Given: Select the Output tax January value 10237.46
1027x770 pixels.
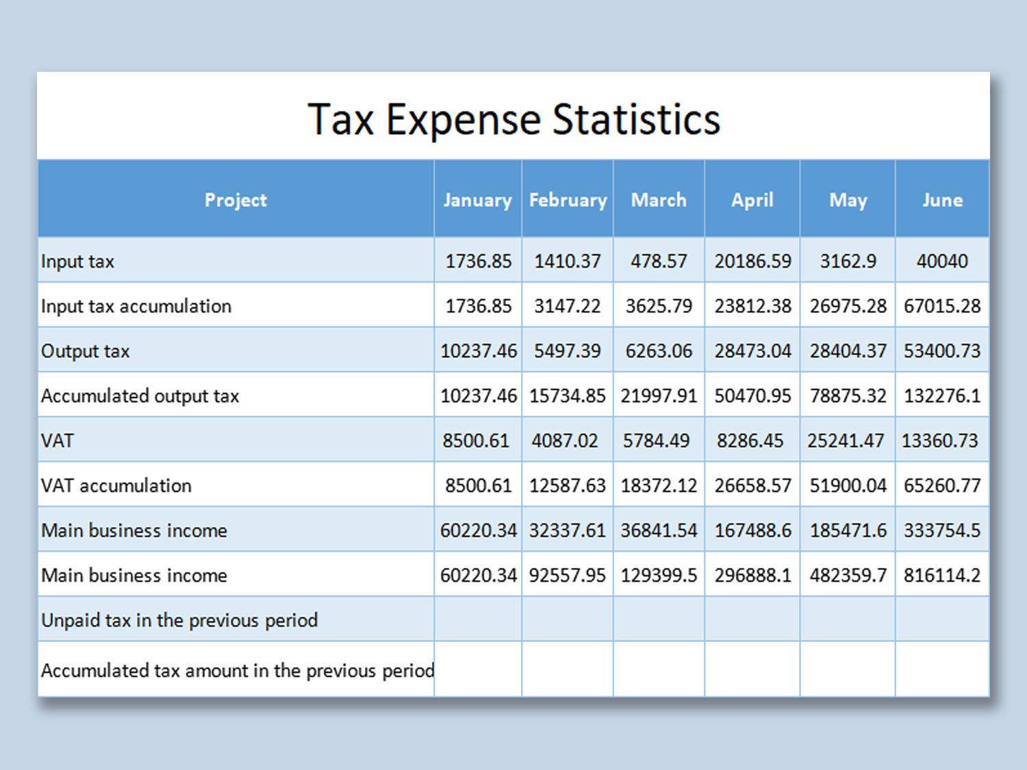Looking at the screenshot, I should click(478, 351).
